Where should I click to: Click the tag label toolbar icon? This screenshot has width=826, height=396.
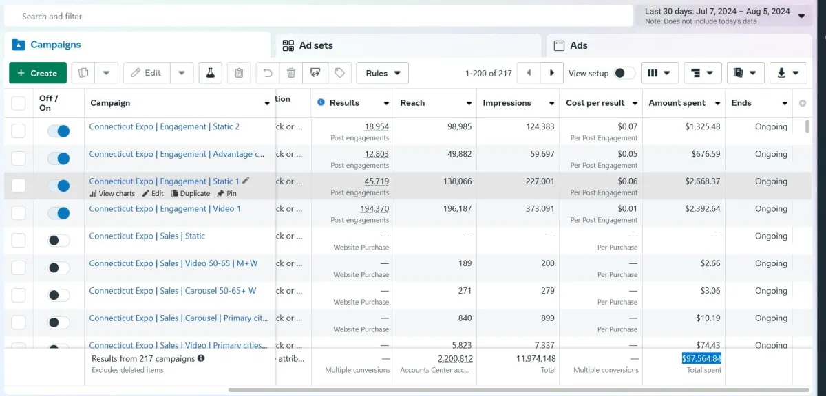pos(339,73)
